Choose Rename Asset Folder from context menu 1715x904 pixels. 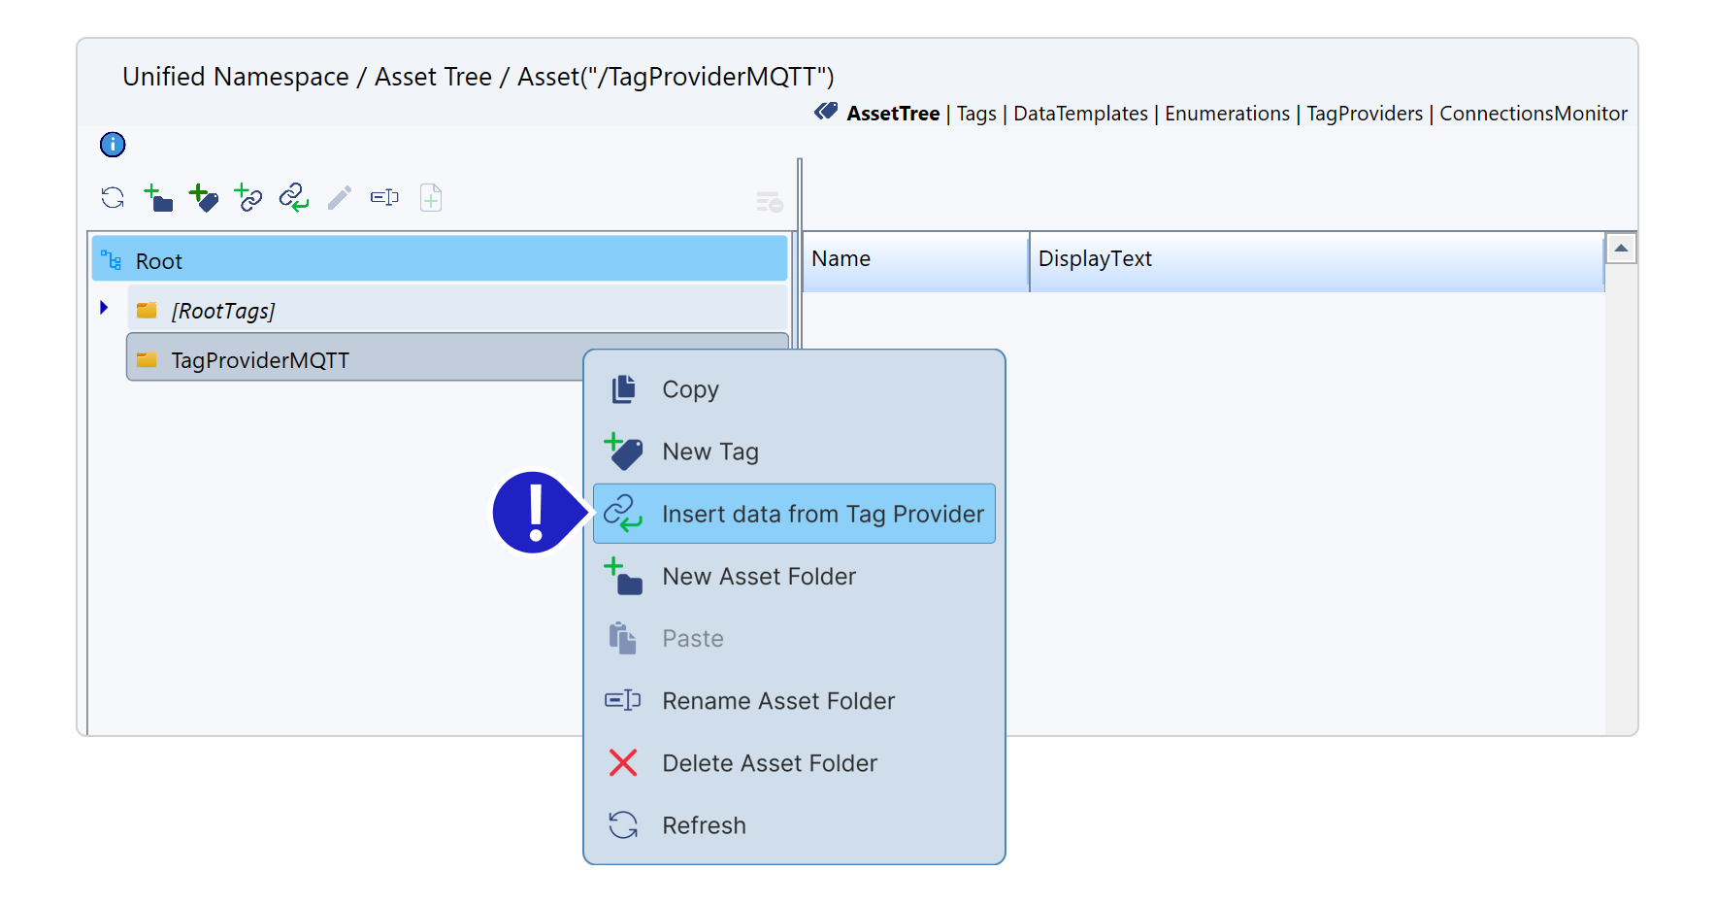pyautogui.click(x=777, y=701)
